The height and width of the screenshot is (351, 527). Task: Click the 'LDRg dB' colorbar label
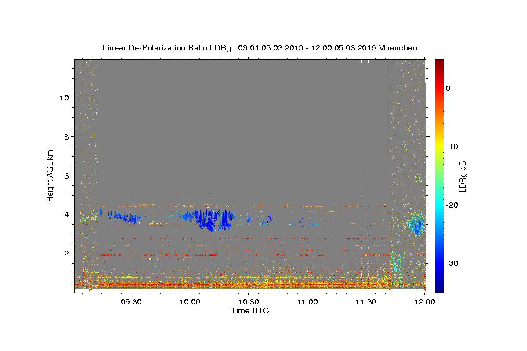point(462,176)
